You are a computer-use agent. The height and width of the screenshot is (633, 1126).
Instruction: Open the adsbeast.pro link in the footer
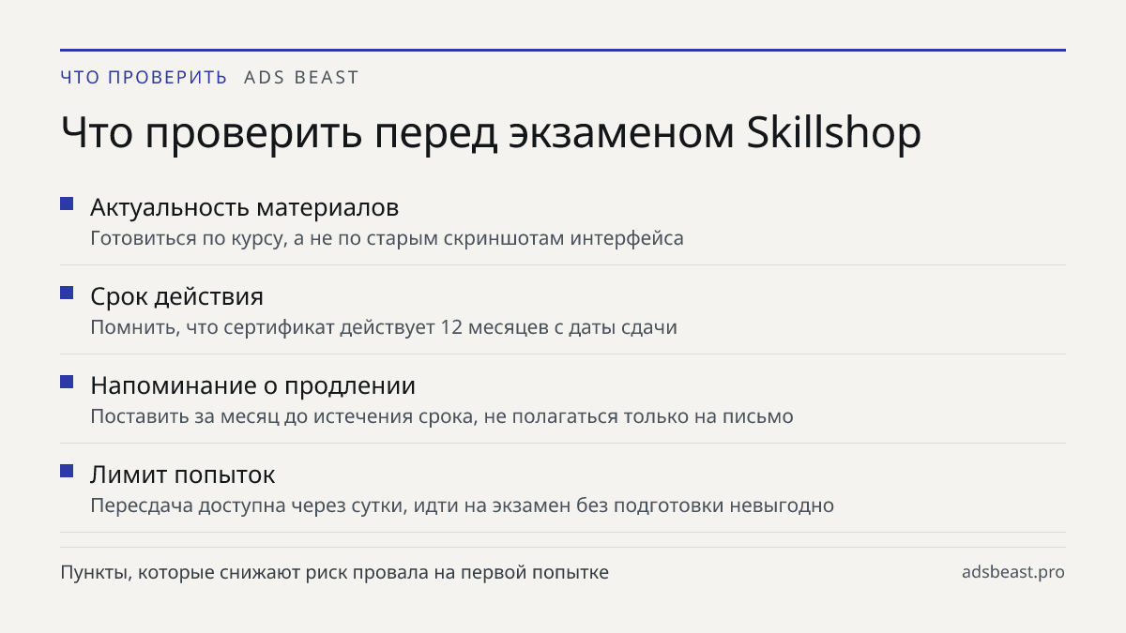(x=1013, y=572)
